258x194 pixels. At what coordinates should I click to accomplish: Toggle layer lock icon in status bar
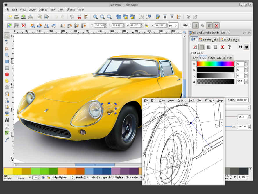click(48, 177)
